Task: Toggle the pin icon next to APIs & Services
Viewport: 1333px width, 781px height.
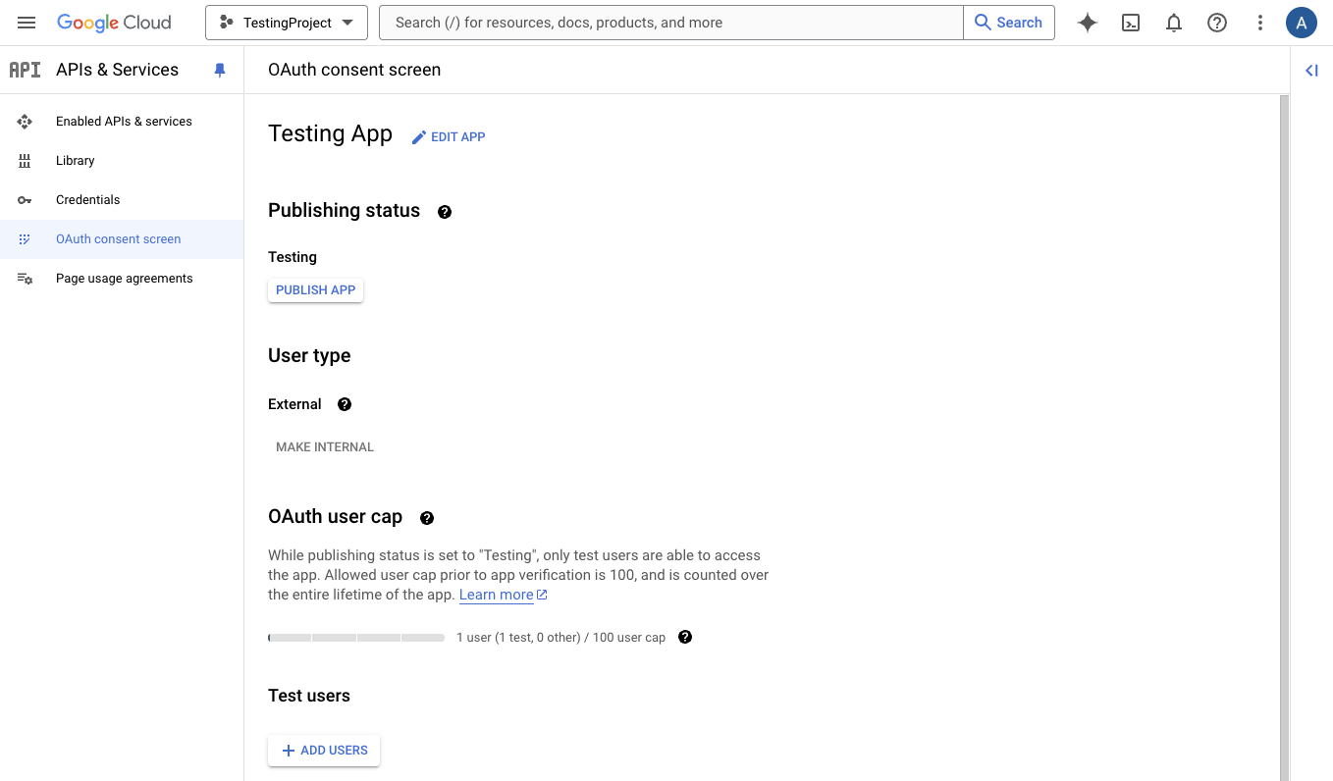Action: (220, 70)
